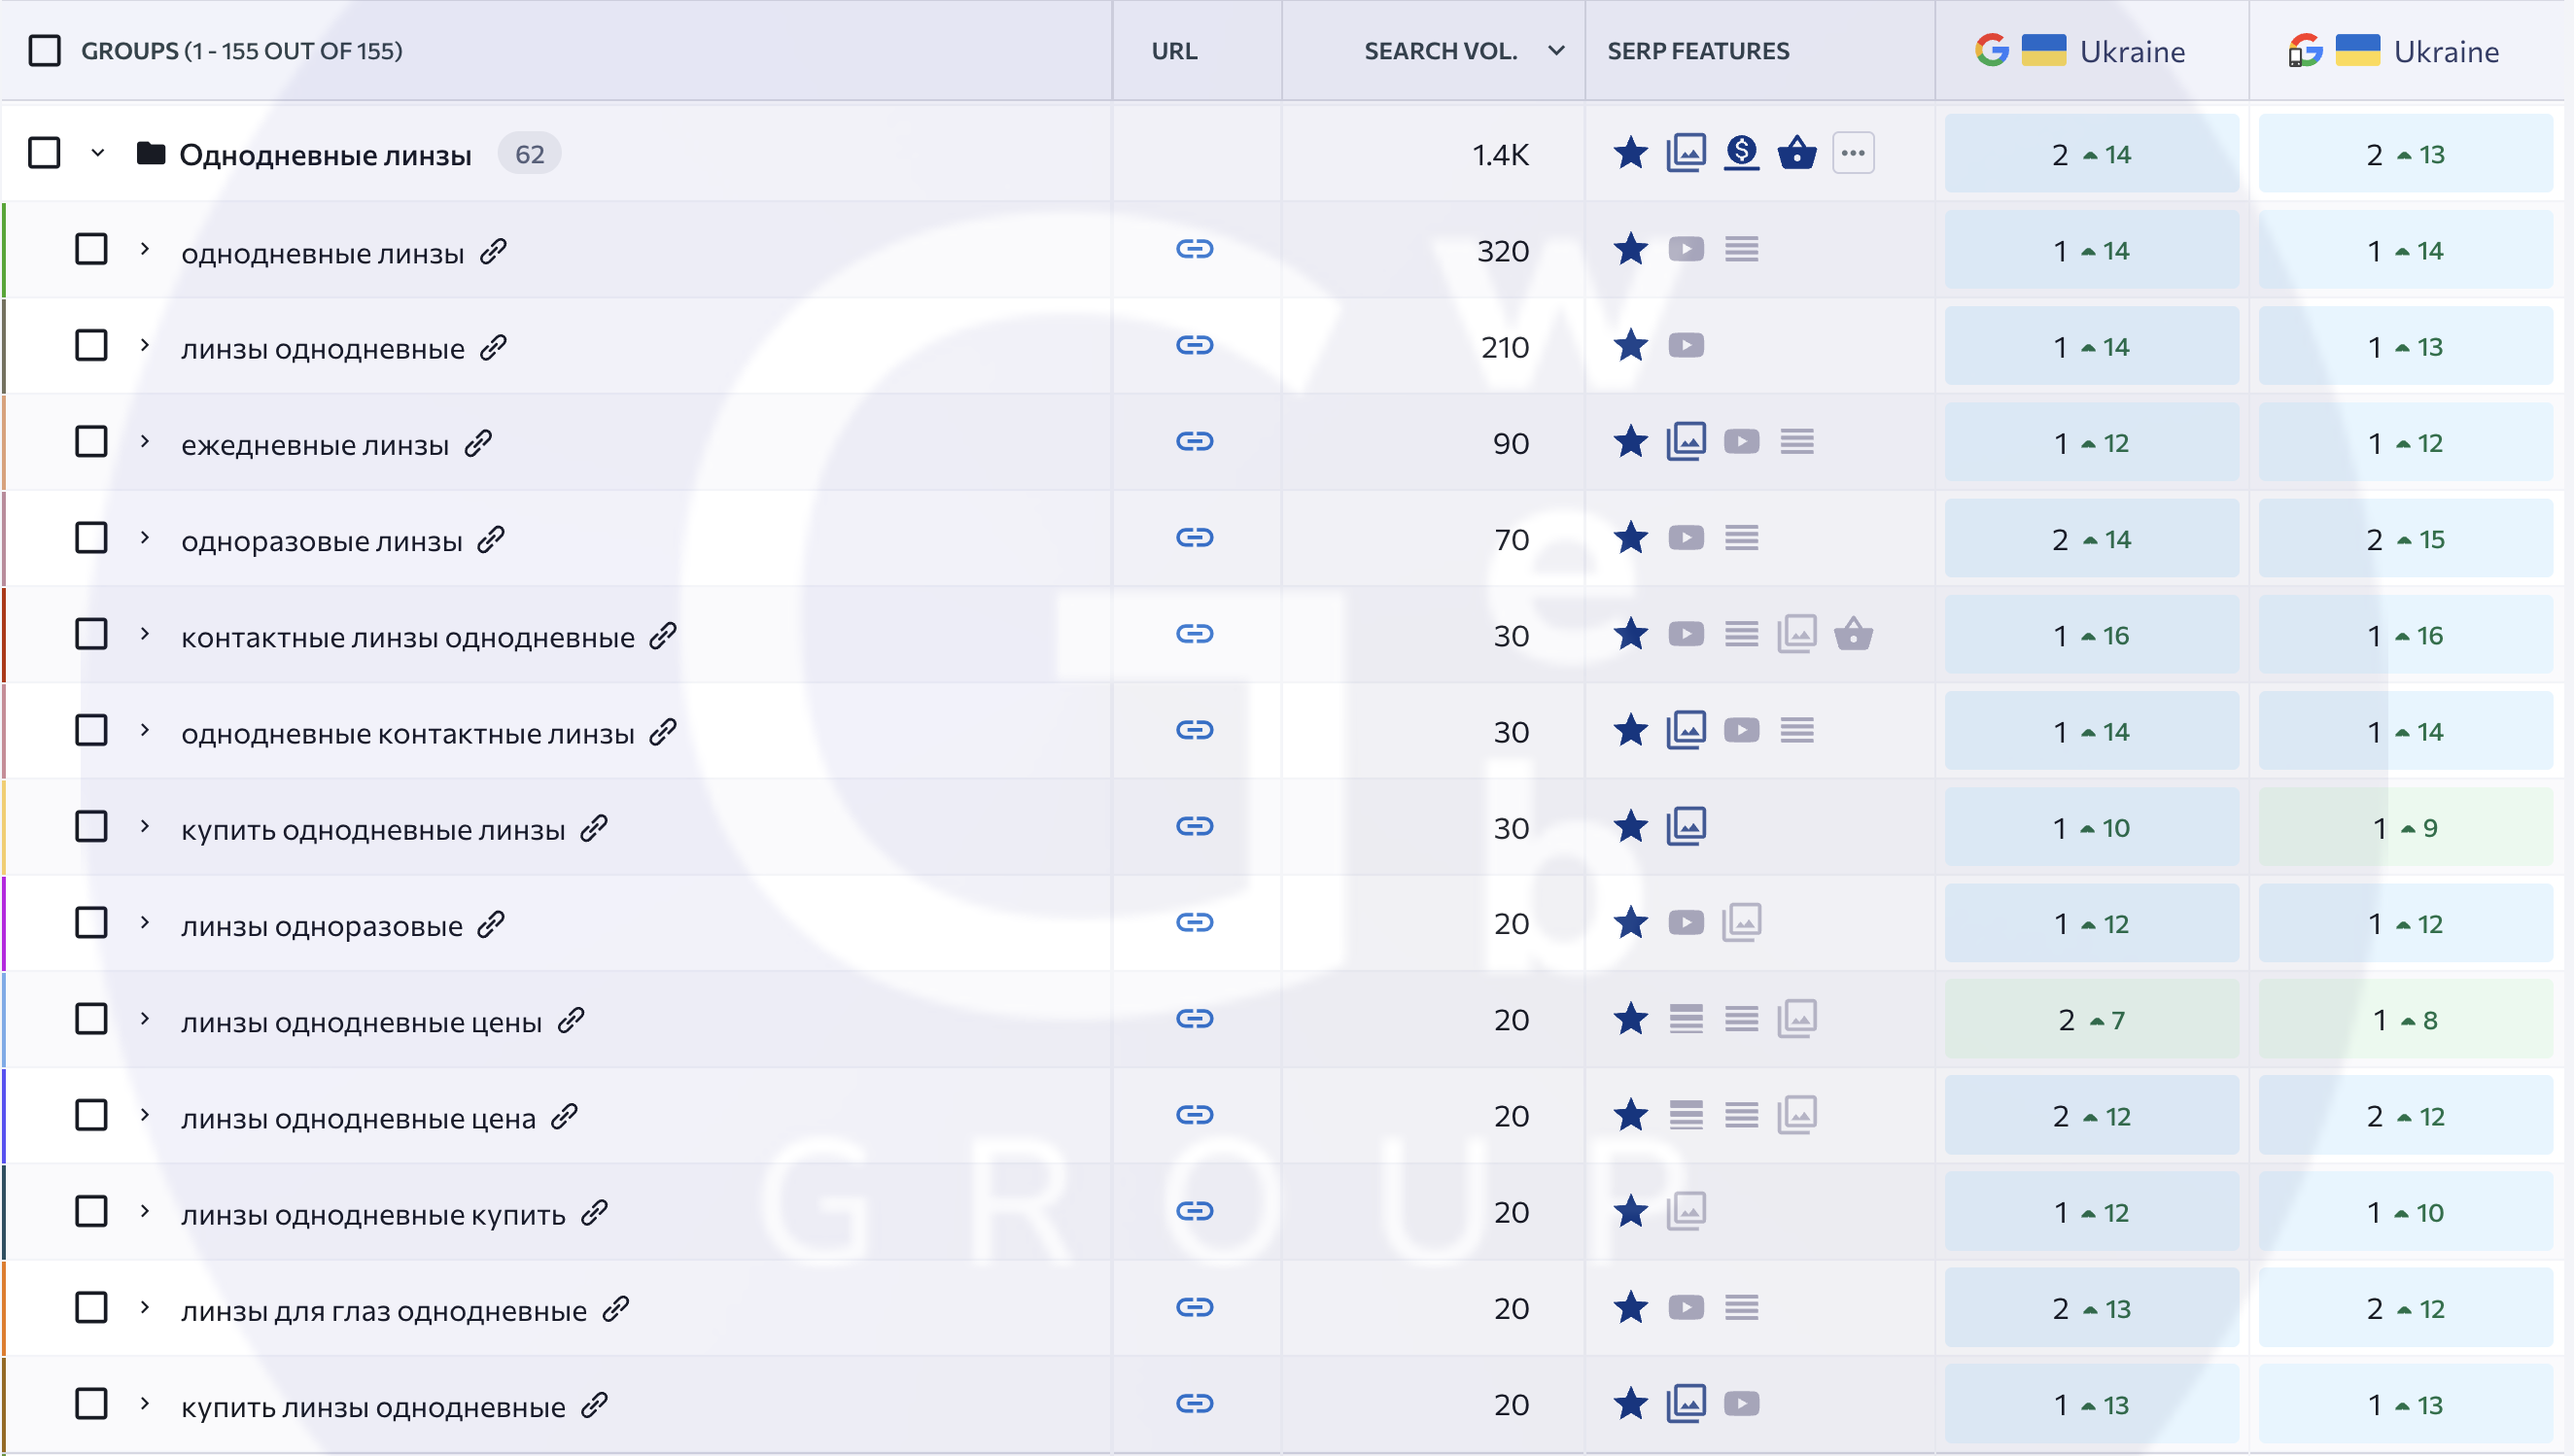Open the линзы однодневные купить keyword text

[373, 1214]
